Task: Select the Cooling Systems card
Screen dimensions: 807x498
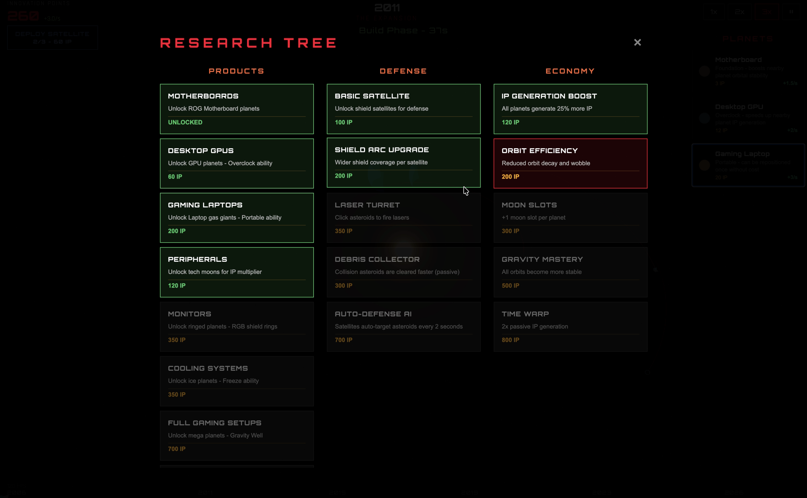Action: 237,381
